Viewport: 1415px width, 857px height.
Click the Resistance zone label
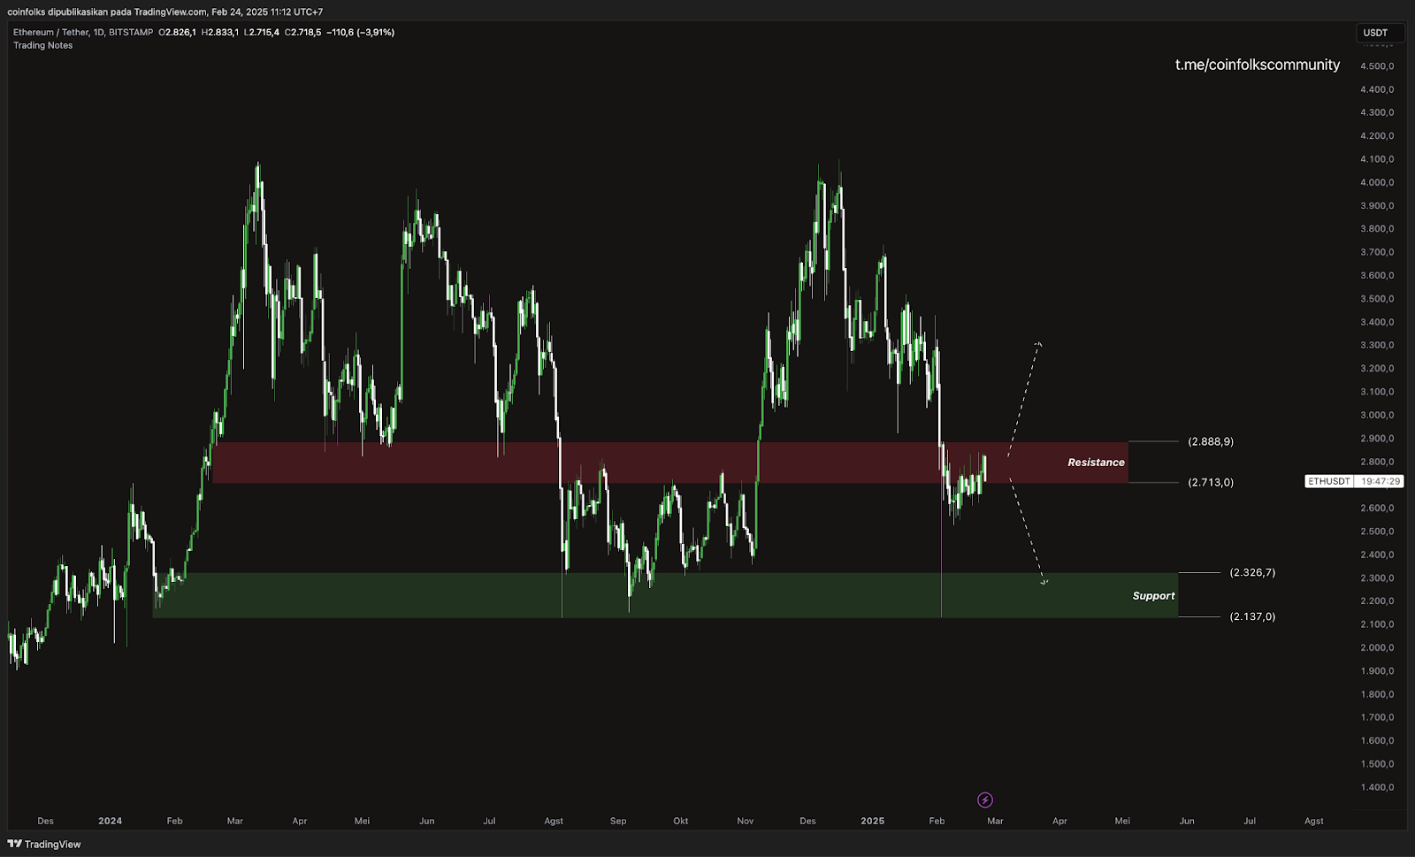tap(1096, 463)
